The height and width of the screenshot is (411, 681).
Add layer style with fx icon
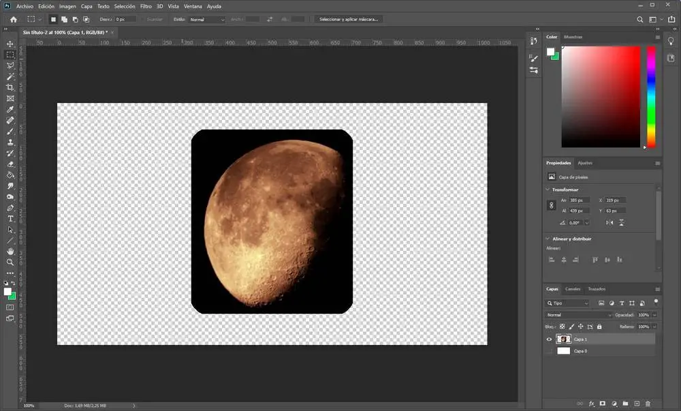[591, 404]
